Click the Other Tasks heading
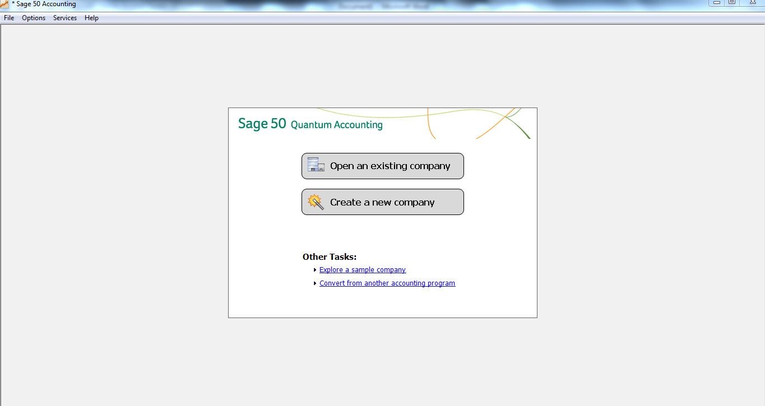 [x=330, y=257]
